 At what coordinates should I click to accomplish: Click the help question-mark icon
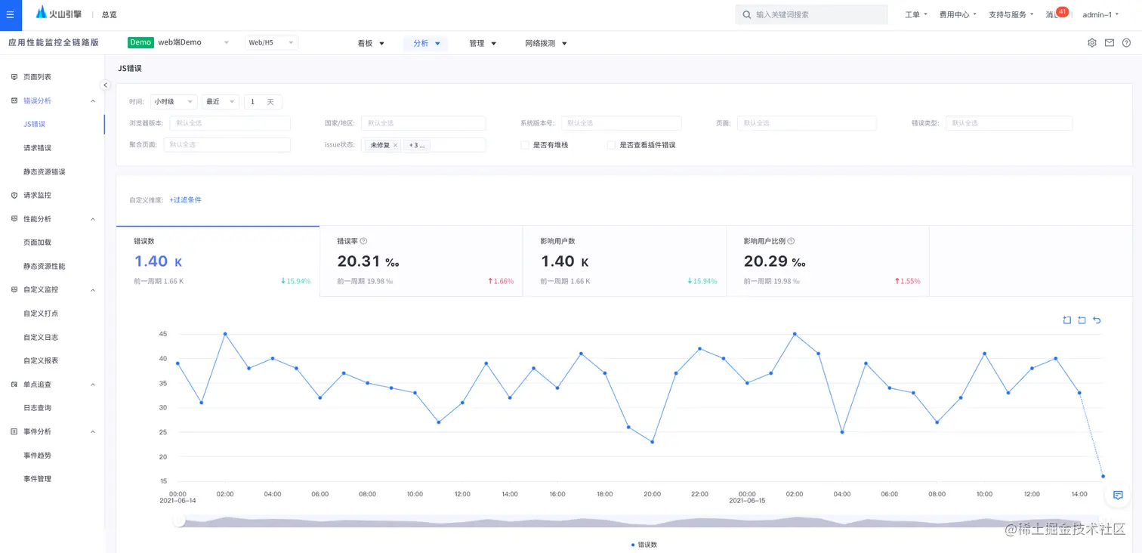1126,43
